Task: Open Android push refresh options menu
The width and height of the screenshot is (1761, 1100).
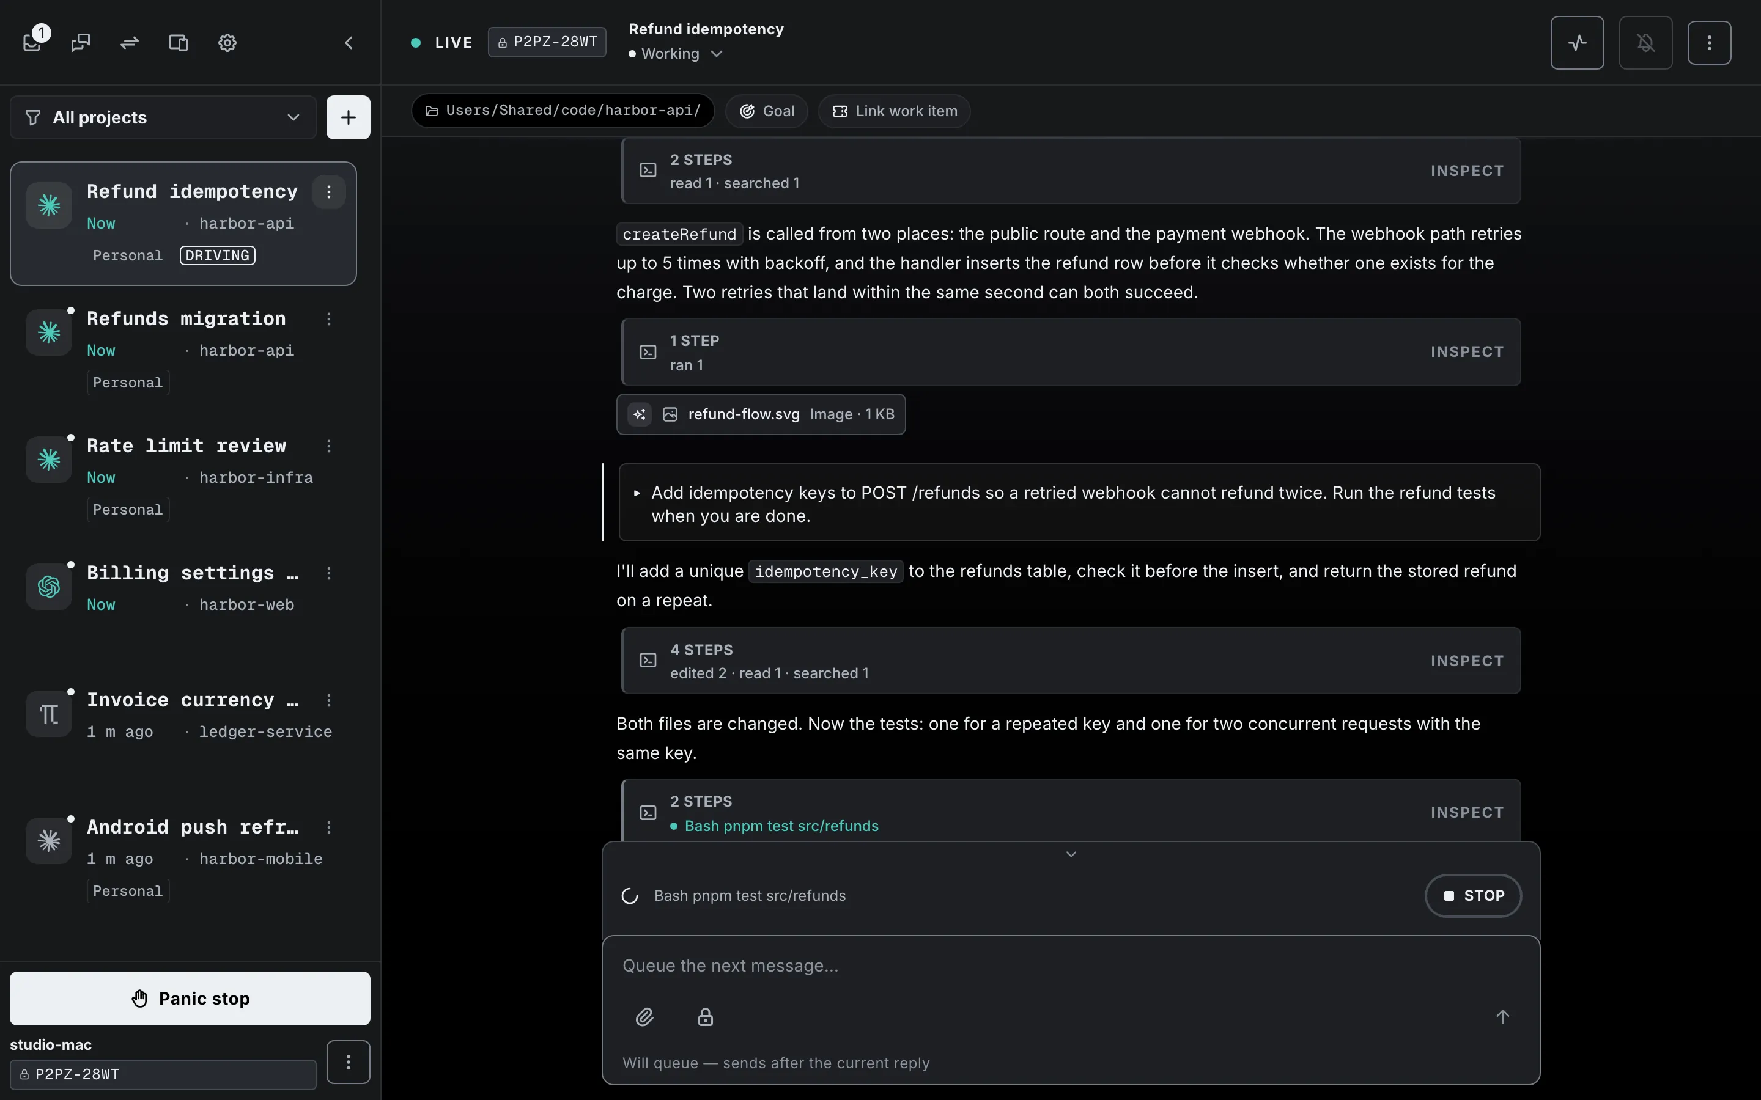Action: [329, 827]
